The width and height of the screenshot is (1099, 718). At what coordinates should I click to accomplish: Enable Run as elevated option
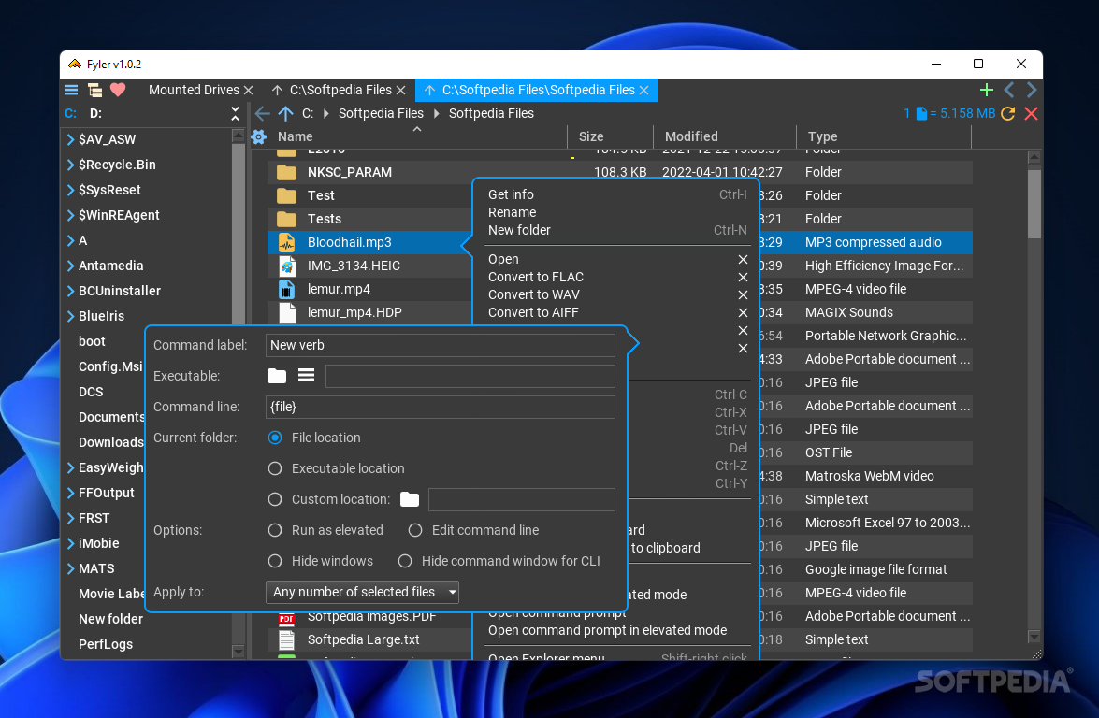[x=275, y=530]
